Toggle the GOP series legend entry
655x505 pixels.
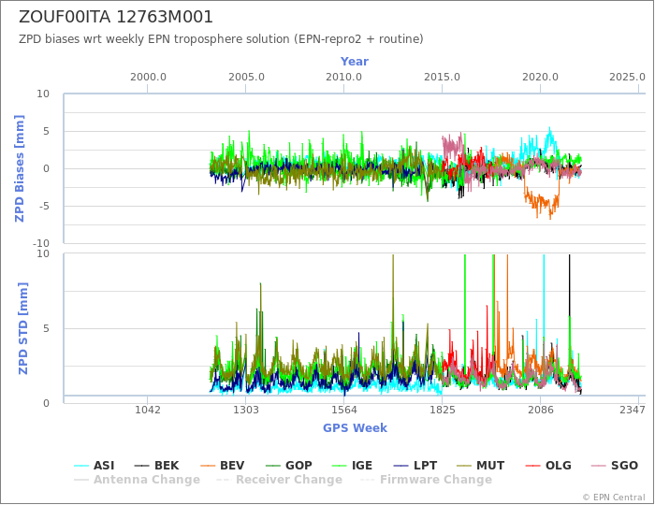(288, 466)
